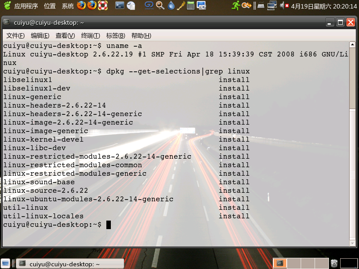Click 'linux-image-generic' package text

46,131
